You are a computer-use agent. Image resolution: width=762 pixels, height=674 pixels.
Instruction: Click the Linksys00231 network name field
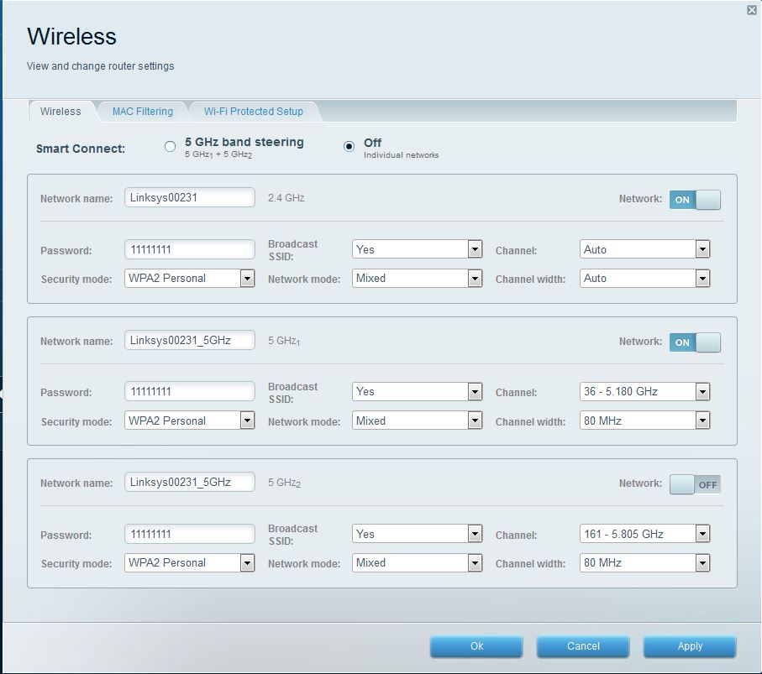(190, 197)
